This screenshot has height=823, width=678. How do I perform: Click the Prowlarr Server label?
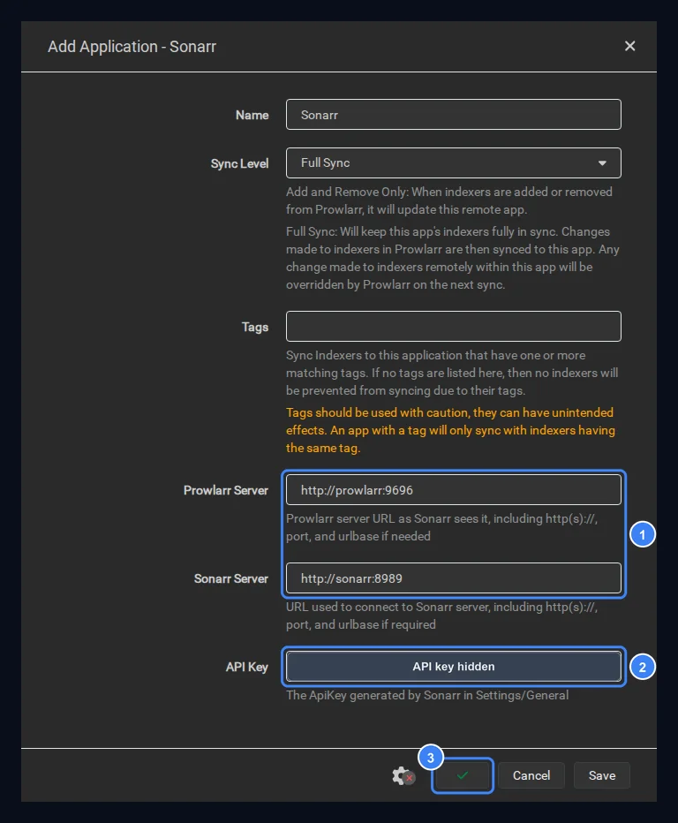(x=226, y=490)
